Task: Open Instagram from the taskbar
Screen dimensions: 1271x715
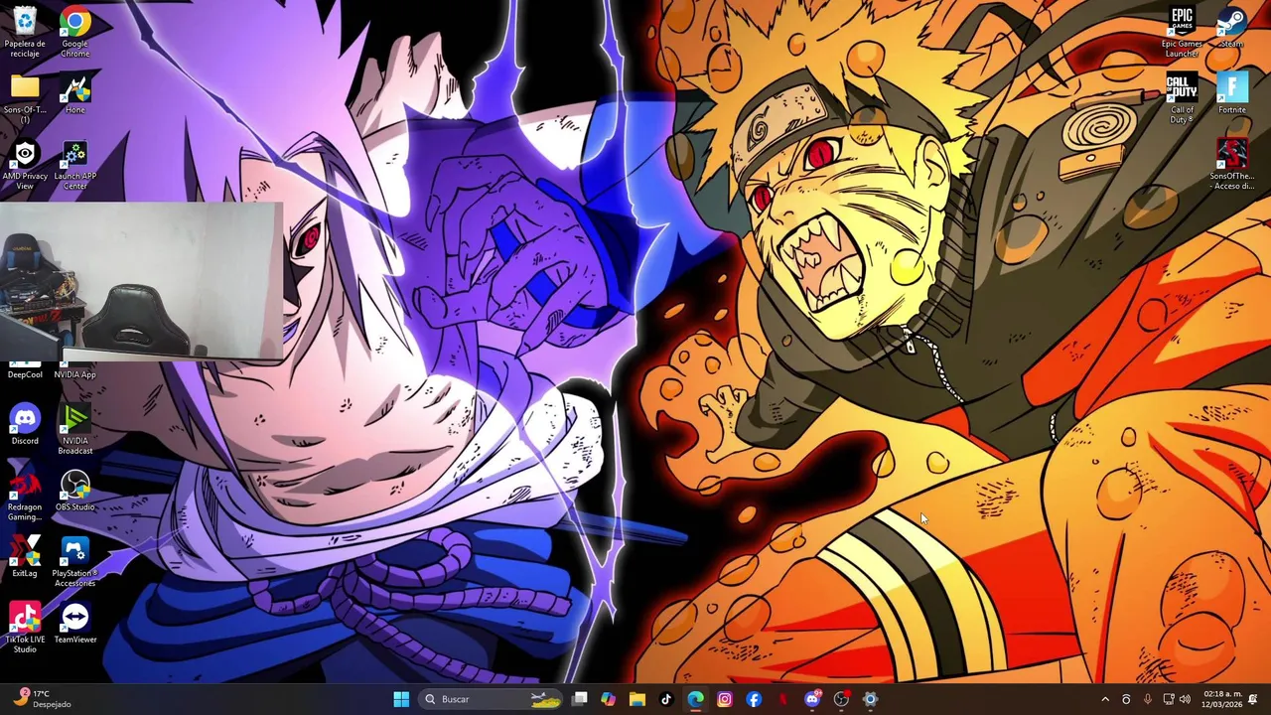Action: coord(725,699)
